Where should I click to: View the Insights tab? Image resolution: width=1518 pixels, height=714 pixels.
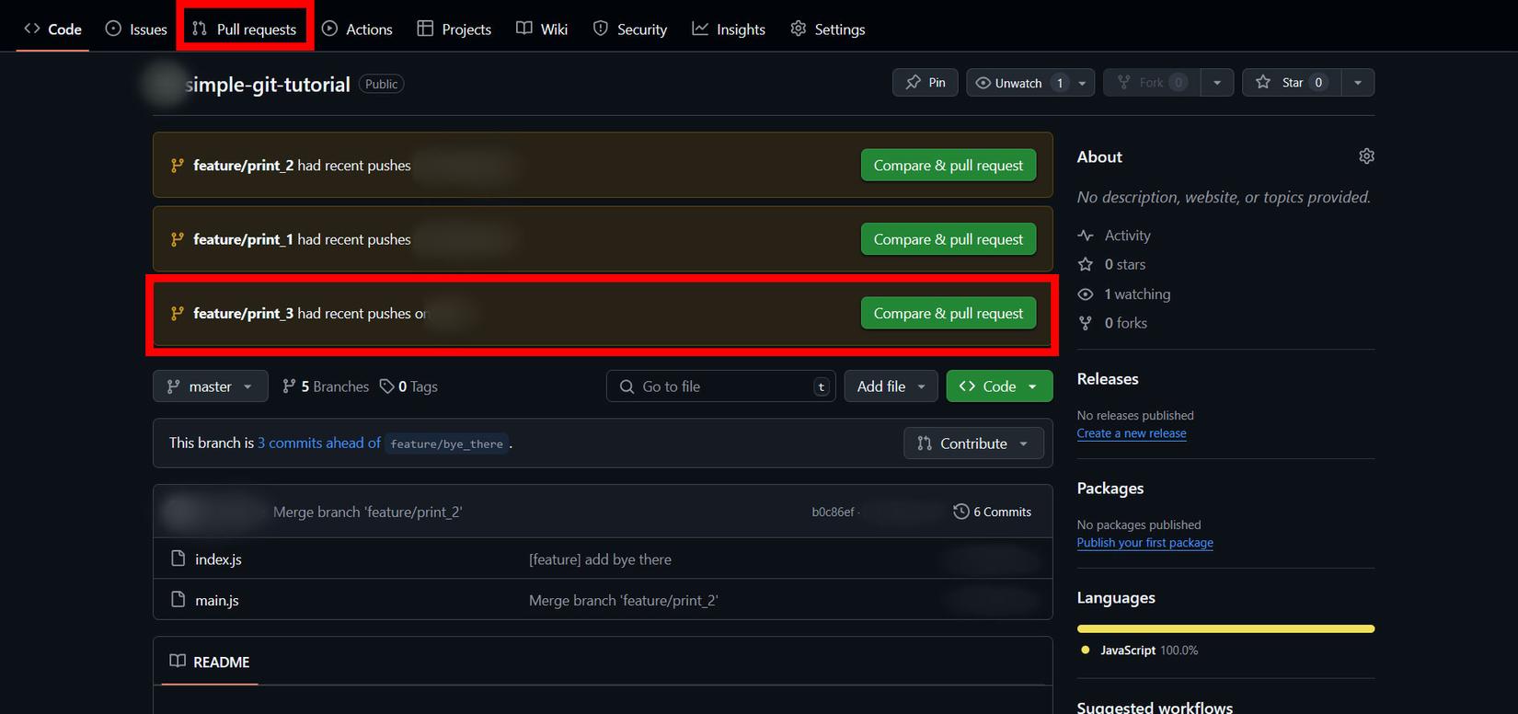point(729,29)
